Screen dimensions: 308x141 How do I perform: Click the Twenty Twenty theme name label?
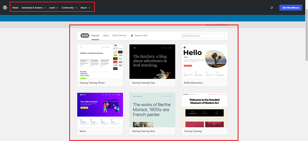click(193, 131)
